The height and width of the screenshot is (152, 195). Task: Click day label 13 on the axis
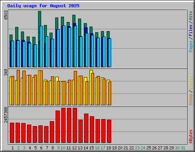coord(80,148)
